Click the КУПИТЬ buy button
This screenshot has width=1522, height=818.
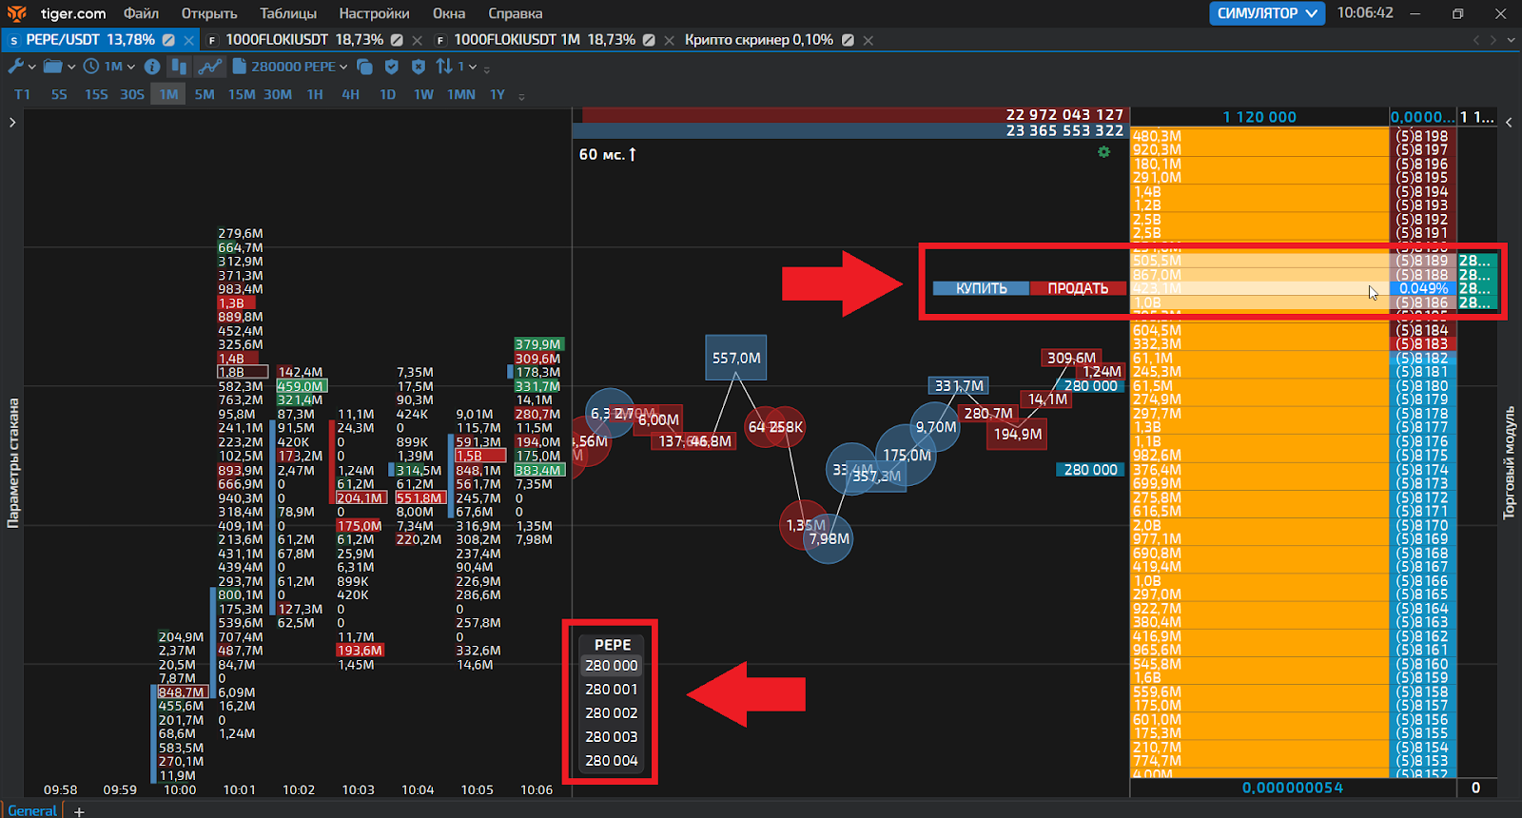pos(981,288)
